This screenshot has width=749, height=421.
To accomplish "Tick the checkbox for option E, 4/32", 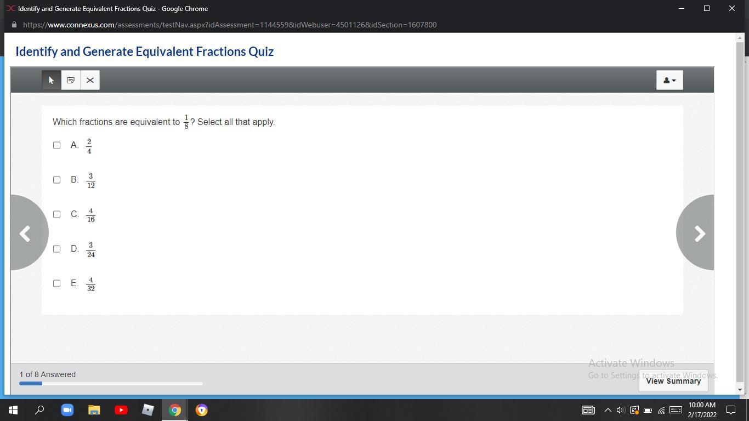I will (x=56, y=283).
